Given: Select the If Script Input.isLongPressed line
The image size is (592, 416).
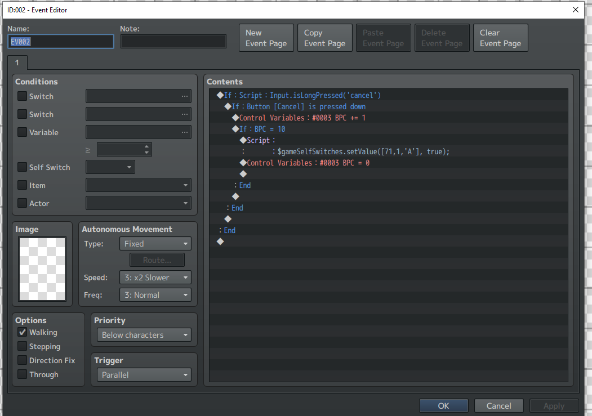Looking at the screenshot, I should point(389,95).
